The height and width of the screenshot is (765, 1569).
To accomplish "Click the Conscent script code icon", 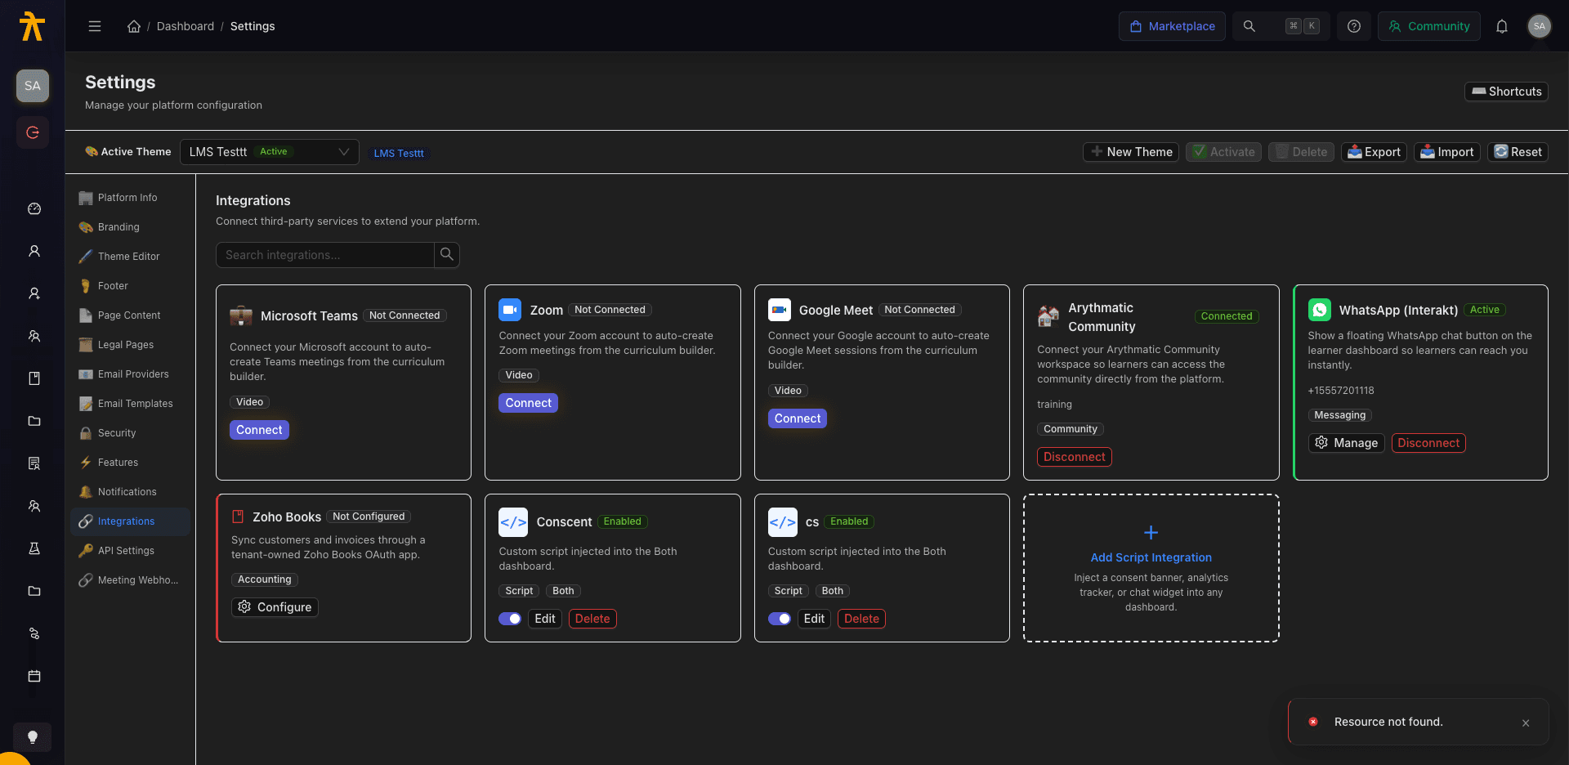I will 513,522.
